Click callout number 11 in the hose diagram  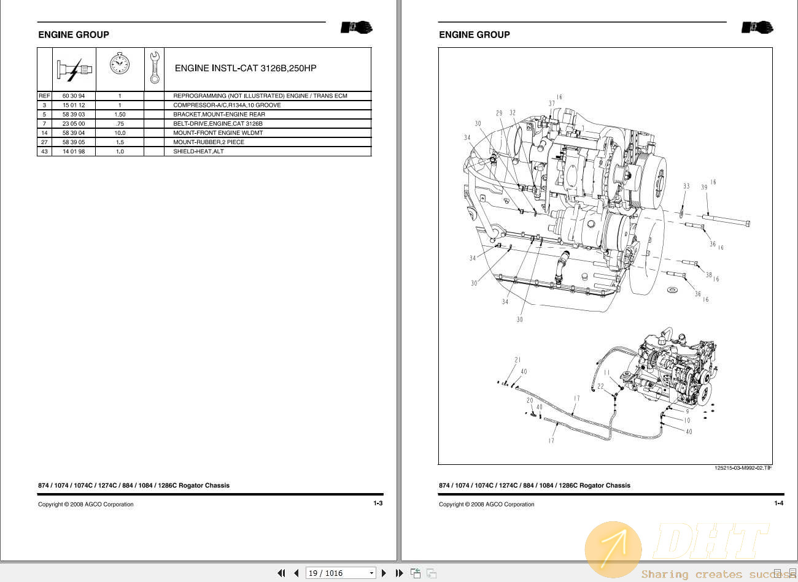click(x=606, y=372)
